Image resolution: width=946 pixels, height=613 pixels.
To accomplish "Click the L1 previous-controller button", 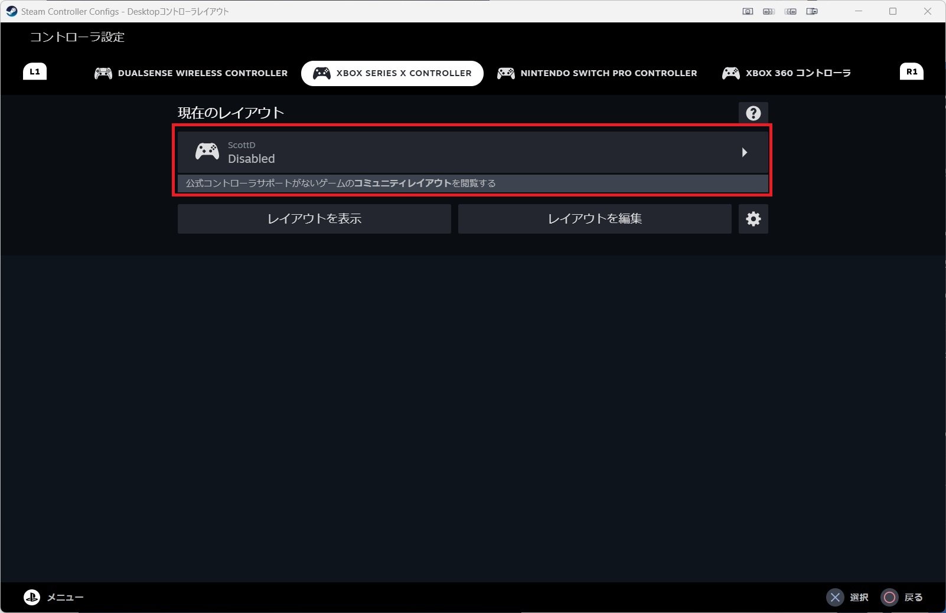I will (35, 72).
